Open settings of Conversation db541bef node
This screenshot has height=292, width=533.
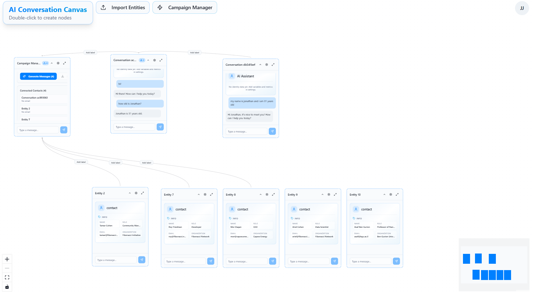(267, 65)
